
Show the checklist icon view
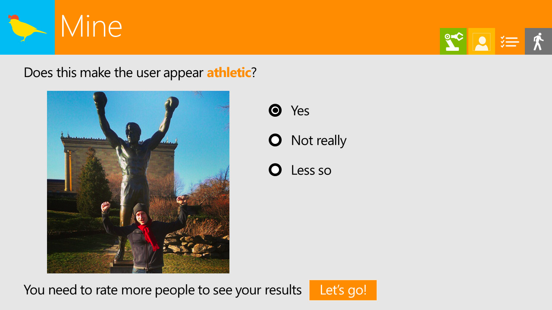click(510, 41)
